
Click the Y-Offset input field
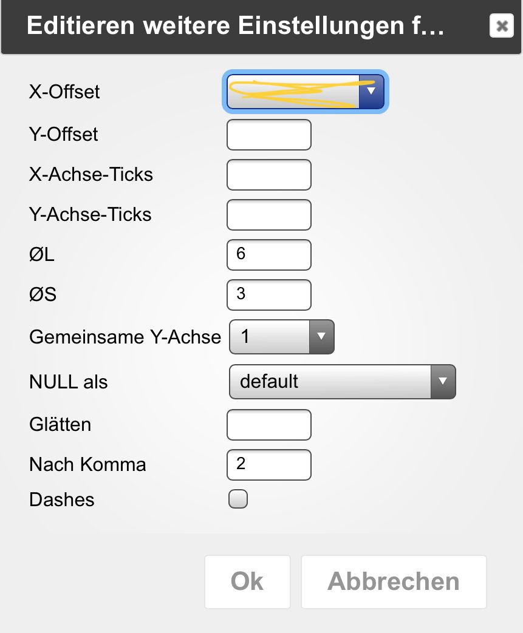tap(268, 135)
